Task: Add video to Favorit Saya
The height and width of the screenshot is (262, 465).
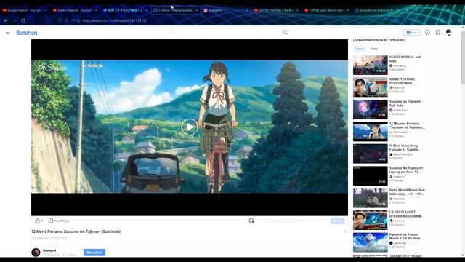Action: pos(59,221)
